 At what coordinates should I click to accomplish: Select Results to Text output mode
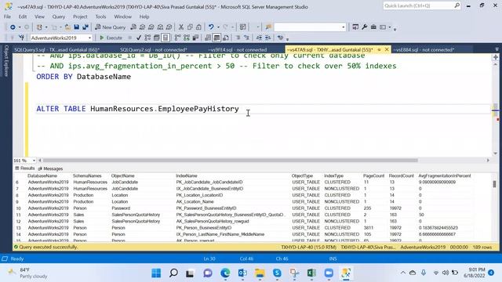click(x=208, y=38)
